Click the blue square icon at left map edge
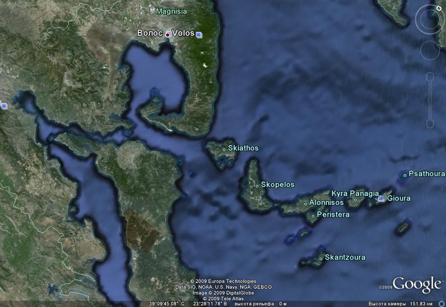 click(x=4, y=106)
